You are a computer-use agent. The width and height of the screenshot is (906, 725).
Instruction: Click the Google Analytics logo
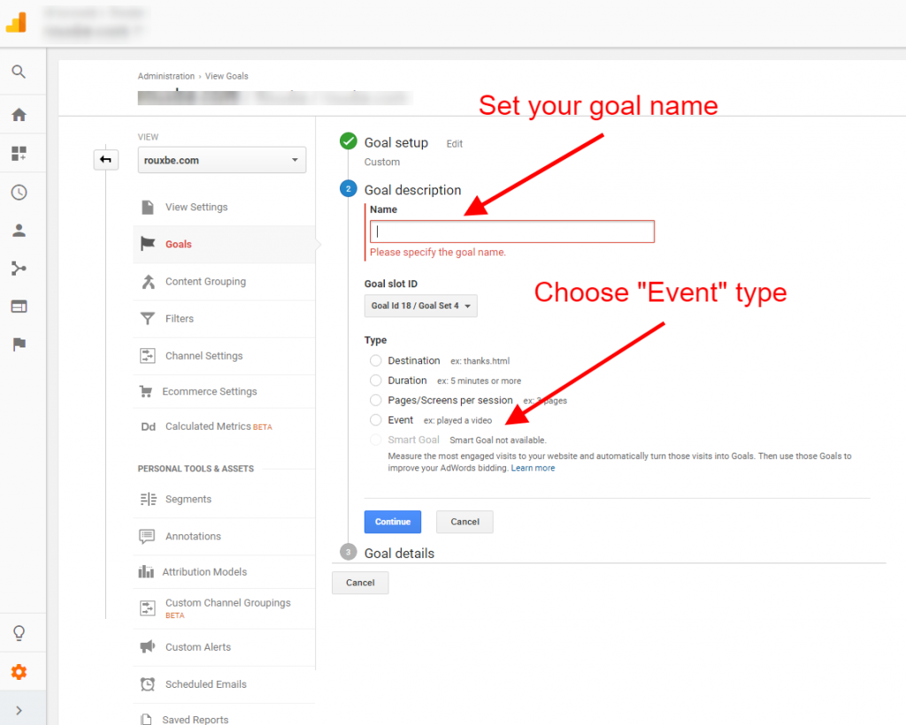[x=17, y=22]
